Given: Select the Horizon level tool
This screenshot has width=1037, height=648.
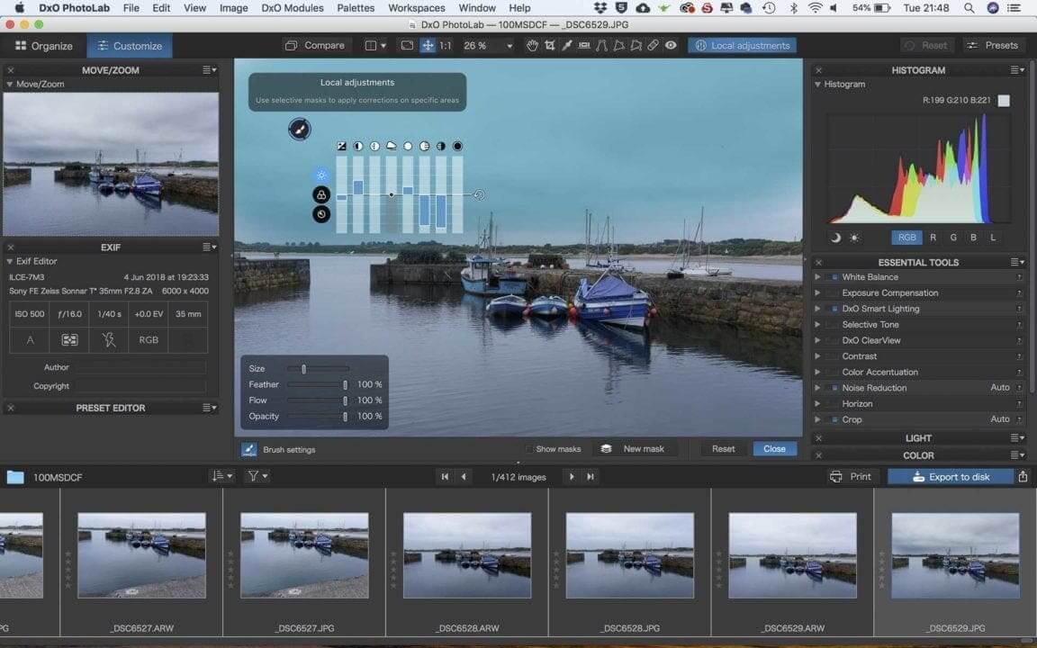Looking at the screenshot, I should [x=584, y=46].
